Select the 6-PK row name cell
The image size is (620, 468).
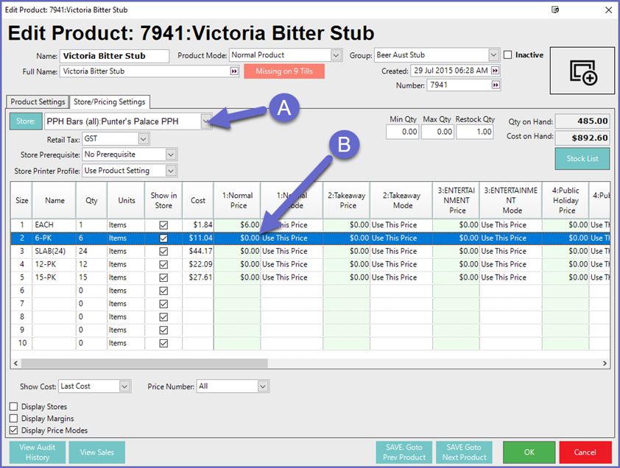(54, 238)
